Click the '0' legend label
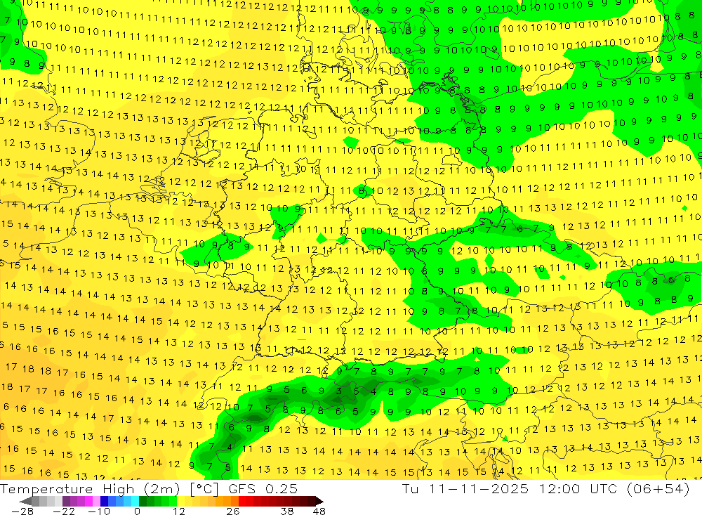The image size is (702, 515). click(x=137, y=511)
